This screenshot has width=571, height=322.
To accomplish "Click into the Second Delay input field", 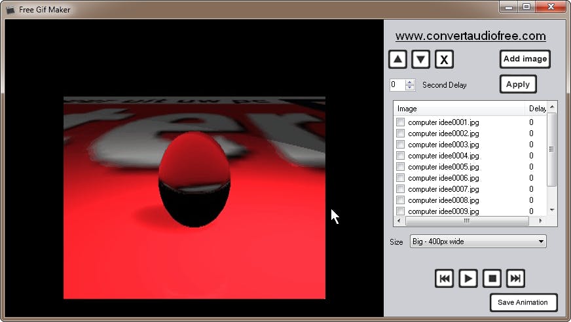I will coord(397,85).
